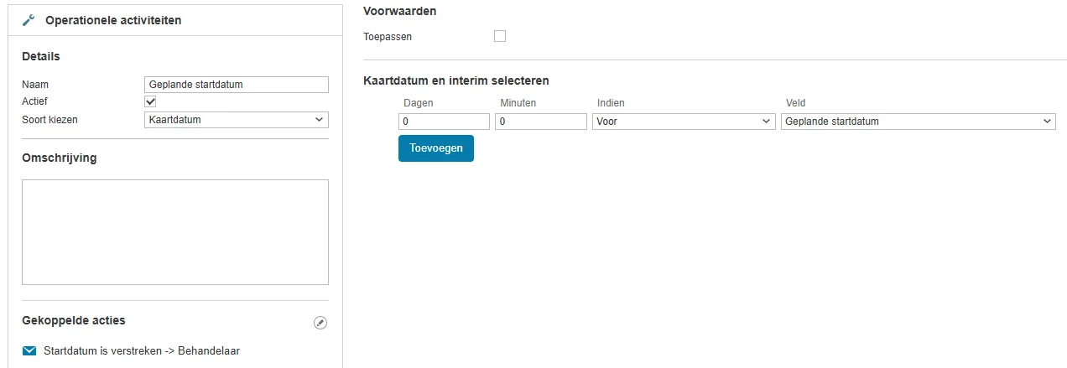
Task: Expand the Indien dropdown showing Voor
Action: tap(683, 122)
